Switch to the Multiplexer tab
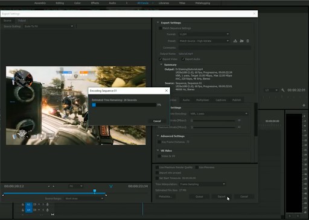This screenshot has height=220, width=309. 202,100
